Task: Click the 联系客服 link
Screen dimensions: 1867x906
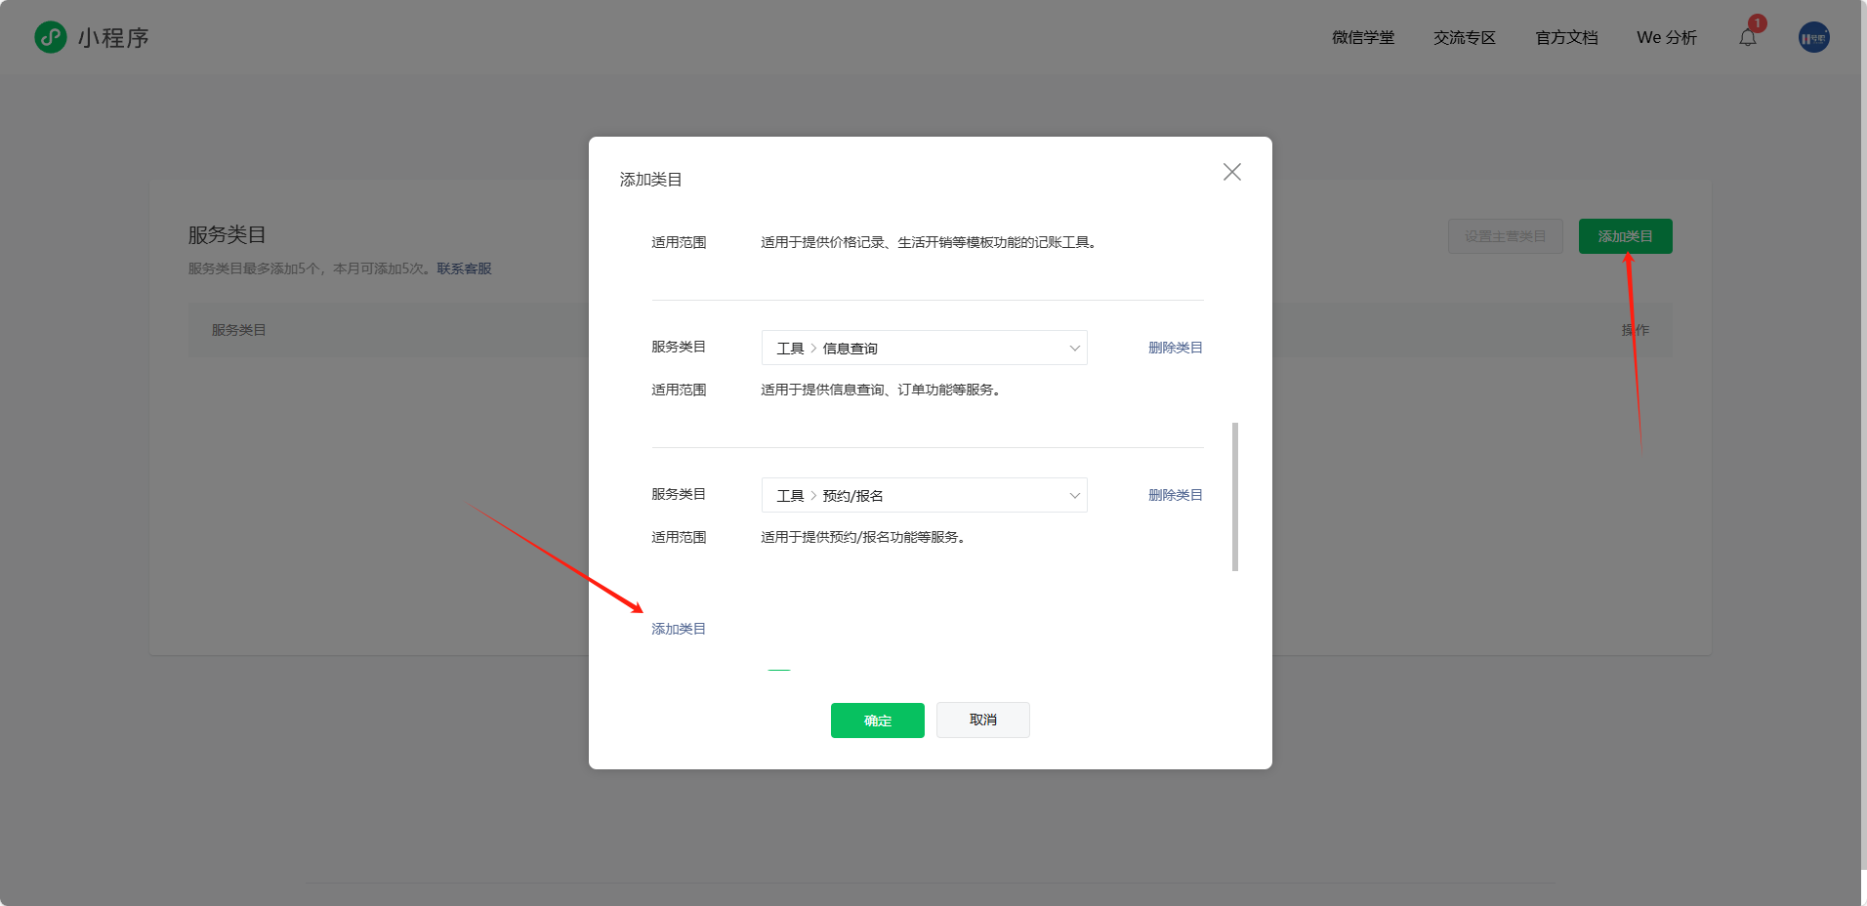Action: [x=464, y=268]
